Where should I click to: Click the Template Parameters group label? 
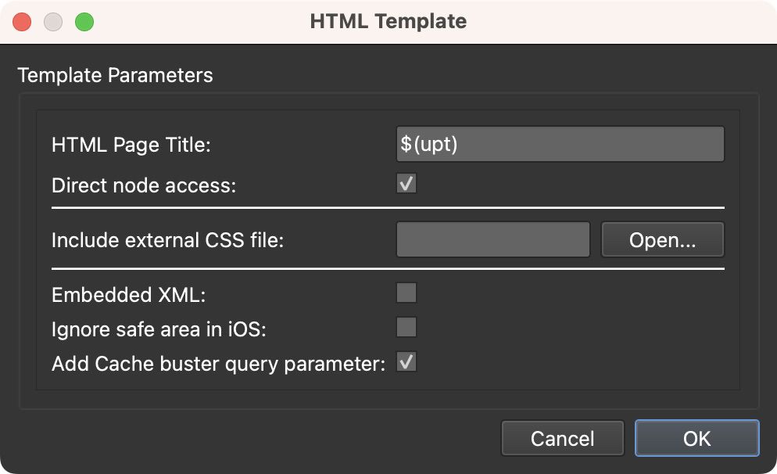coord(114,75)
